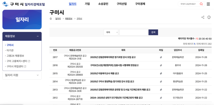This screenshot has height=105, width=214.
Task: Set posts per page to 40
Action: point(207,39)
